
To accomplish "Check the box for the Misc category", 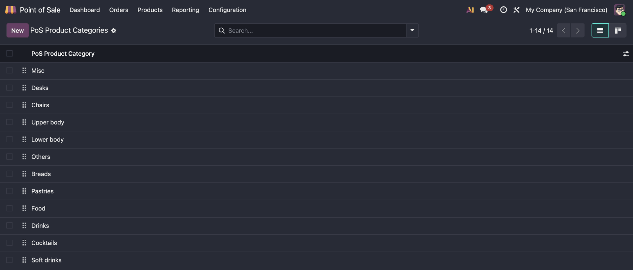I will pos(10,71).
